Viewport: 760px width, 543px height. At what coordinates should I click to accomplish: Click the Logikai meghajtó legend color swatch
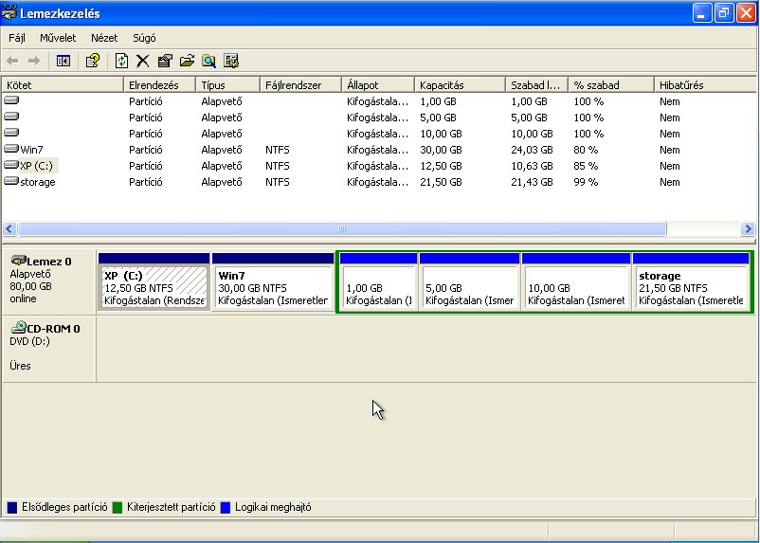tap(226, 508)
